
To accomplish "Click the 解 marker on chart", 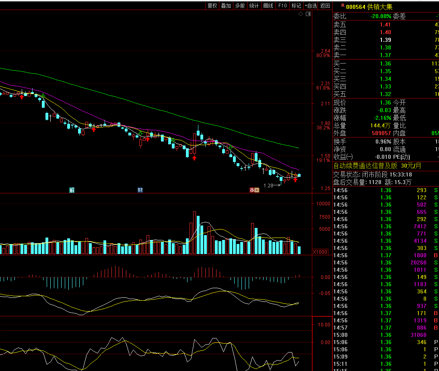I will 72,190.
